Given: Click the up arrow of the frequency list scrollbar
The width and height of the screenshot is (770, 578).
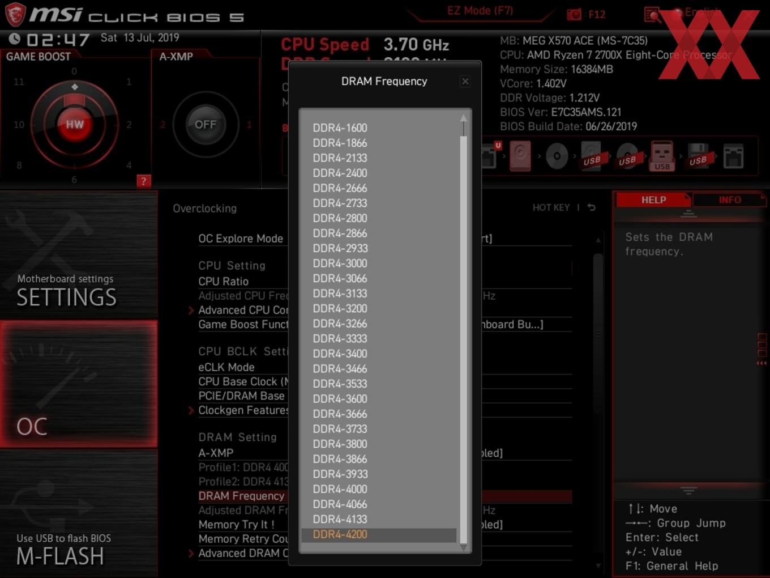Looking at the screenshot, I should (x=463, y=118).
